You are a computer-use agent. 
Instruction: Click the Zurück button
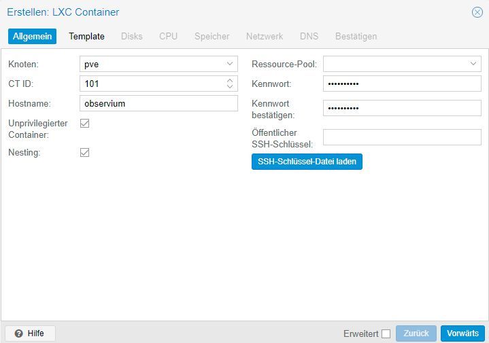tap(416, 333)
